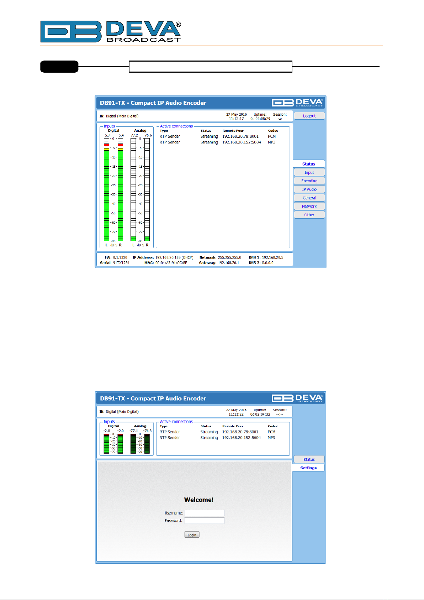The height and width of the screenshot is (600, 424).
Task: Click the large DEVA Broadcast logo at page top
Action: coord(111,32)
